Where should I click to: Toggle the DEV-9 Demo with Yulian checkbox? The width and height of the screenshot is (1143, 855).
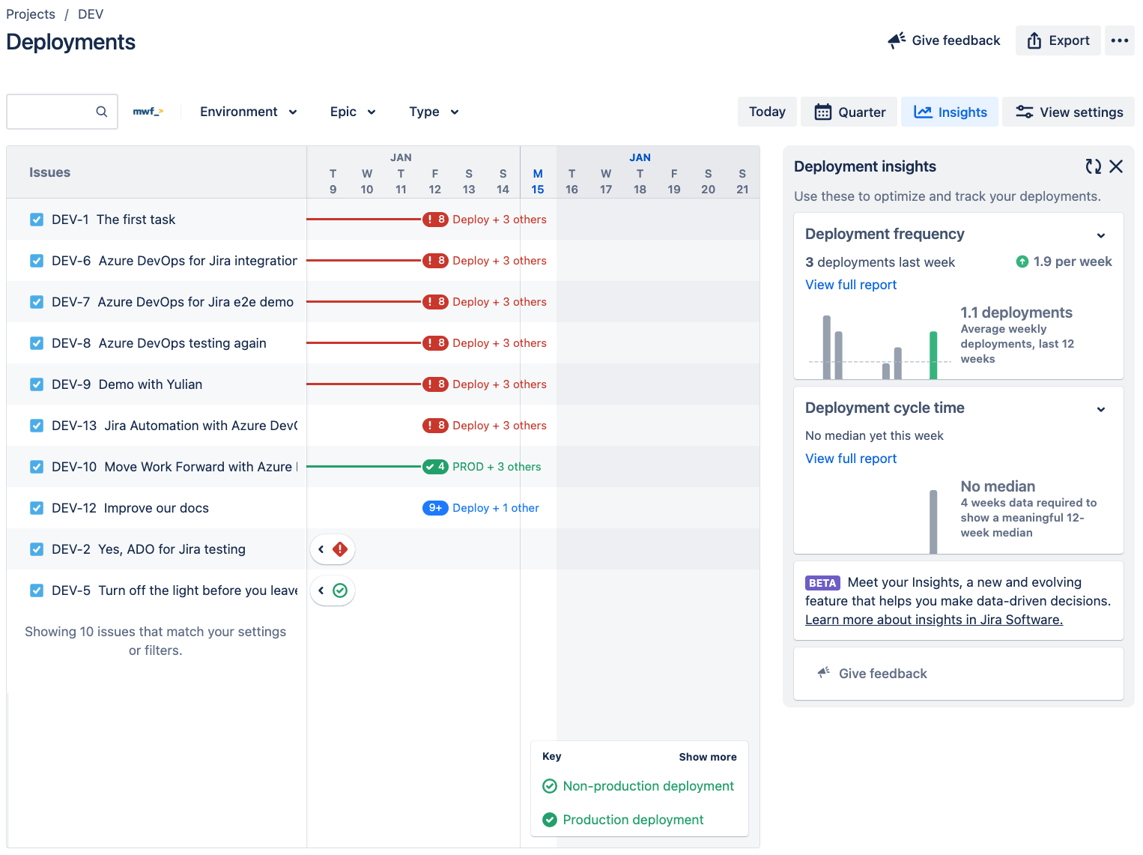click(x=37, y=384)
